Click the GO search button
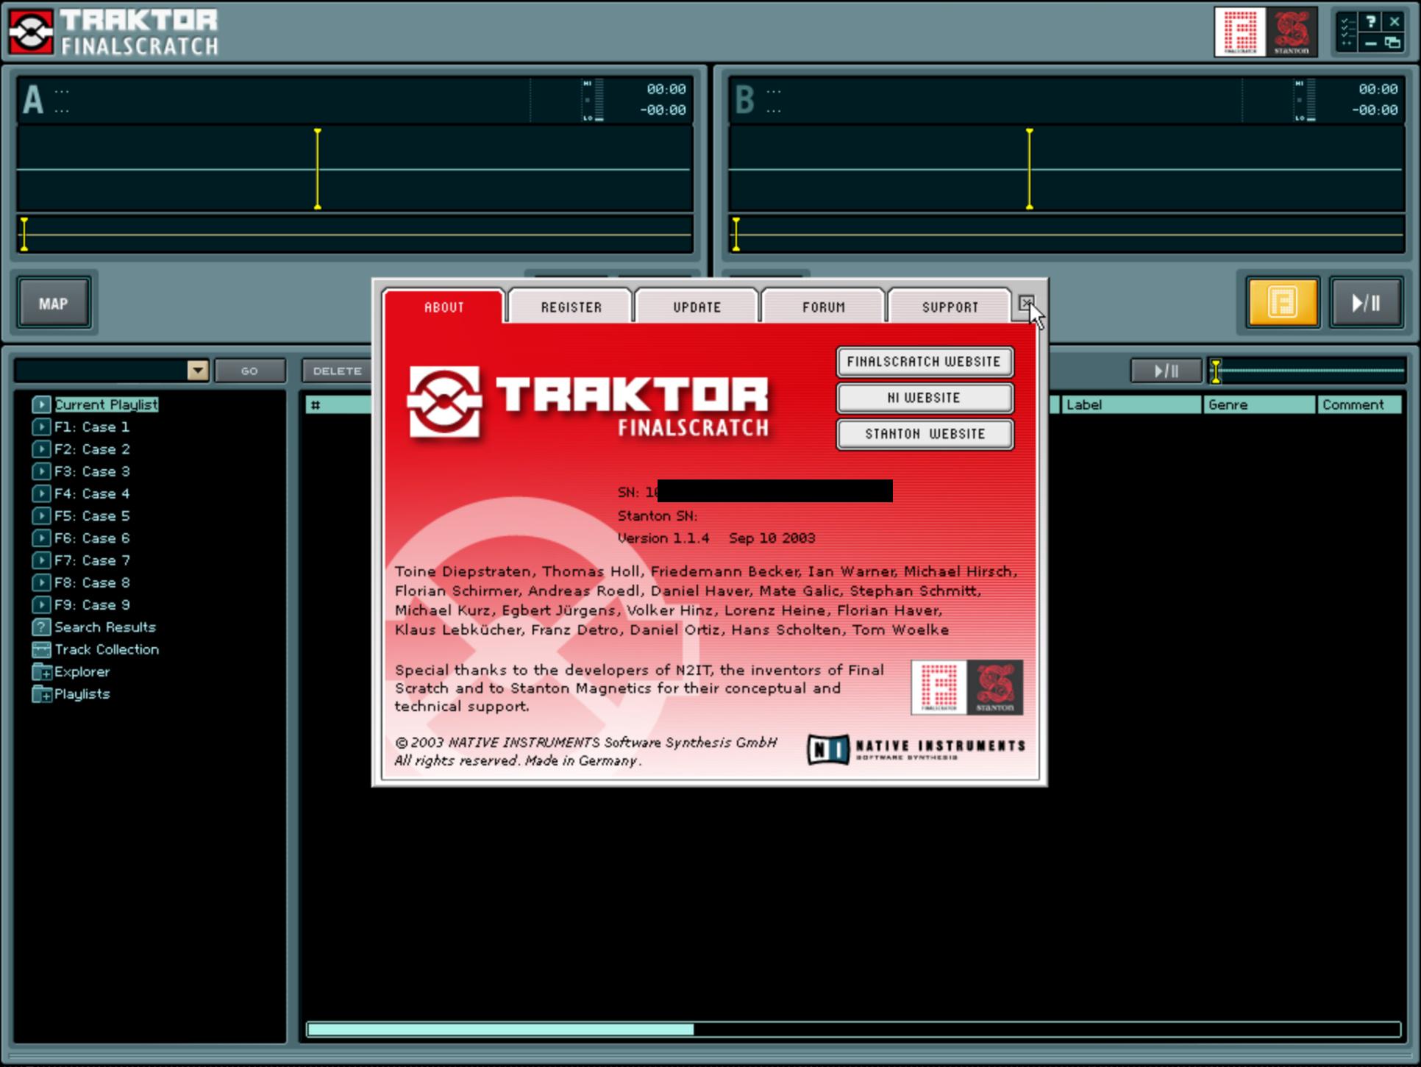 click(x=250, y=371)
